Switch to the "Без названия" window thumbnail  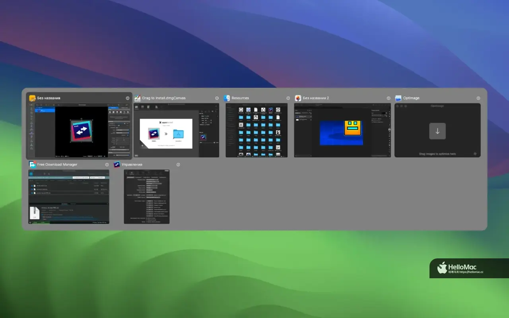pos(79,130)
